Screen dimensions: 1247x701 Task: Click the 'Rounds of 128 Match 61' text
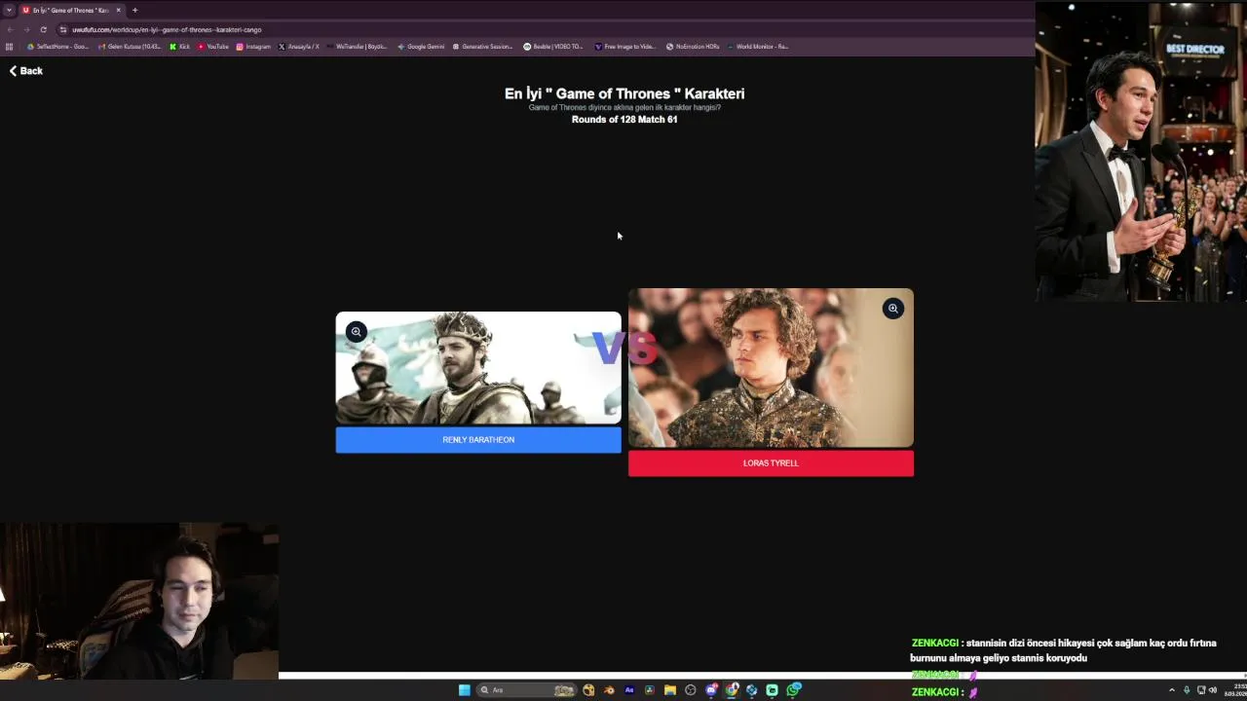pos(624,120)
